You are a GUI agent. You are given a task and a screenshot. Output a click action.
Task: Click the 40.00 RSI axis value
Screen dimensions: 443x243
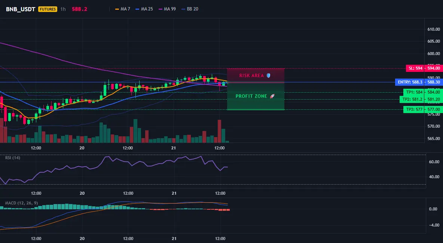click(434, 177)
